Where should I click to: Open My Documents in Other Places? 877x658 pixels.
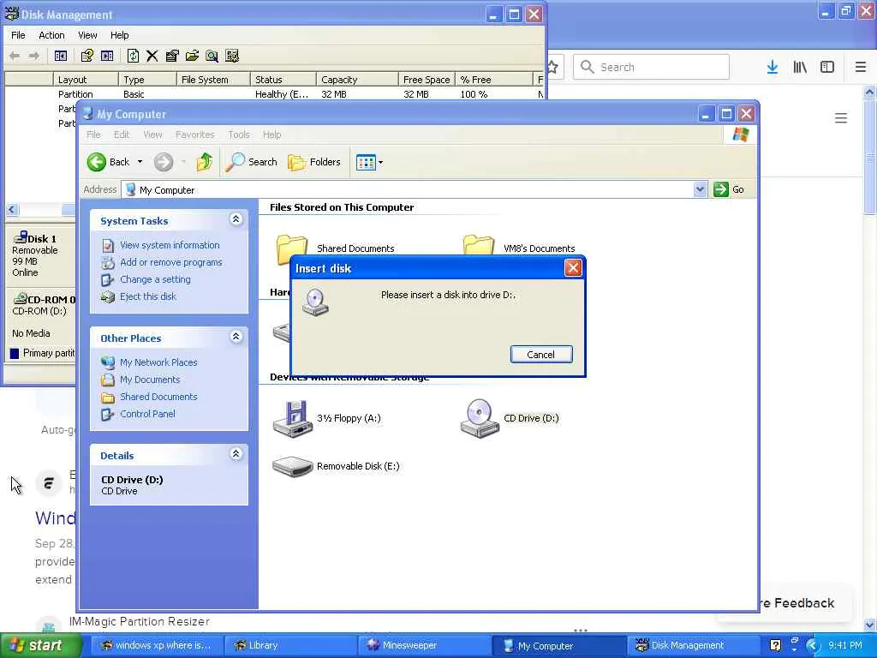150,380
